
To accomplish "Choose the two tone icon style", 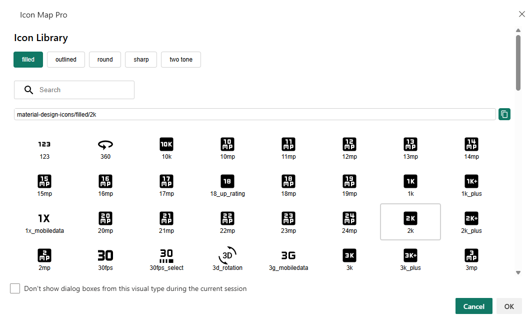I will (181, 60).
